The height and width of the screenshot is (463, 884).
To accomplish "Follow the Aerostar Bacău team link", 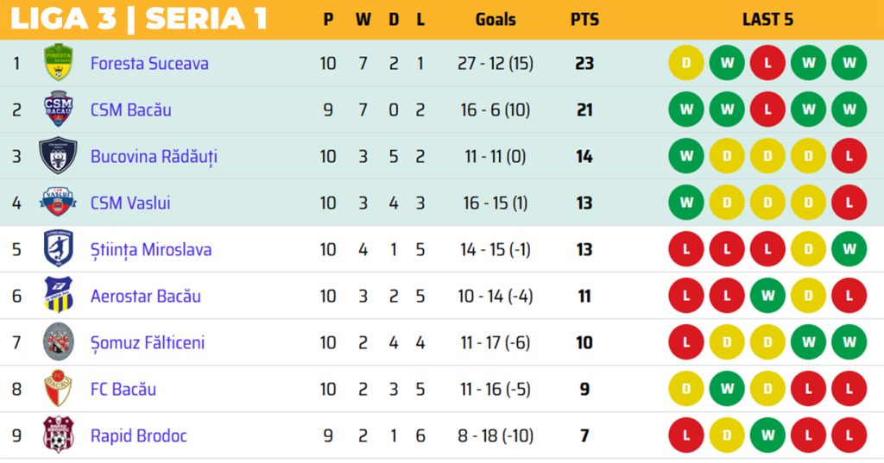I will coord(145,296).
